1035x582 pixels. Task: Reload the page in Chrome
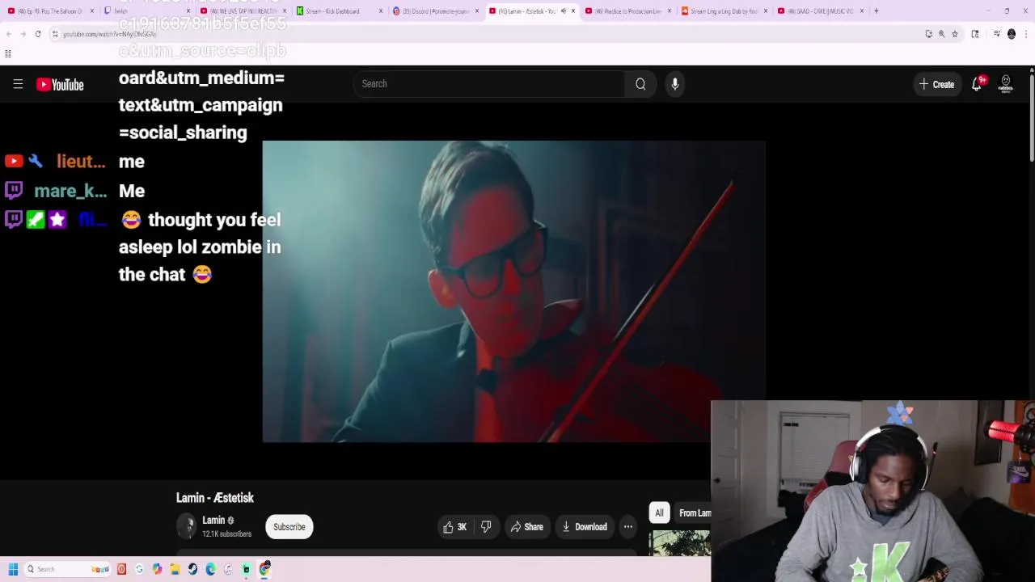[38, 34]
